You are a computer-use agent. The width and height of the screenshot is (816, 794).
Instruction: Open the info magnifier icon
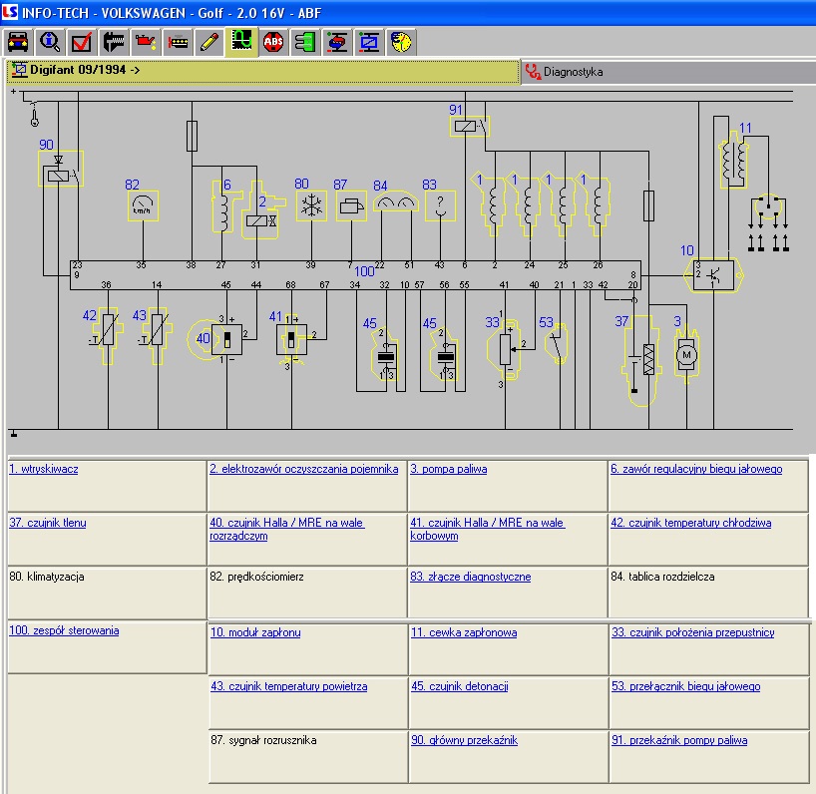point(50,42)
